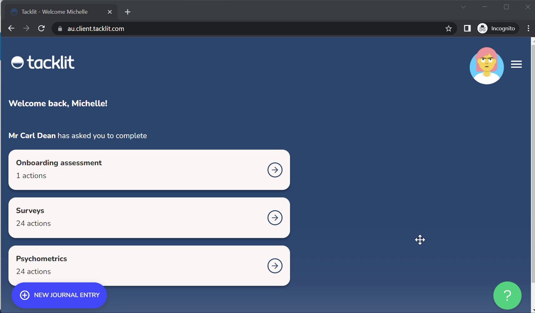Screen dimensions: 535x313
Task: Open the hamburger menu
Action: click(x=516, y=64)
